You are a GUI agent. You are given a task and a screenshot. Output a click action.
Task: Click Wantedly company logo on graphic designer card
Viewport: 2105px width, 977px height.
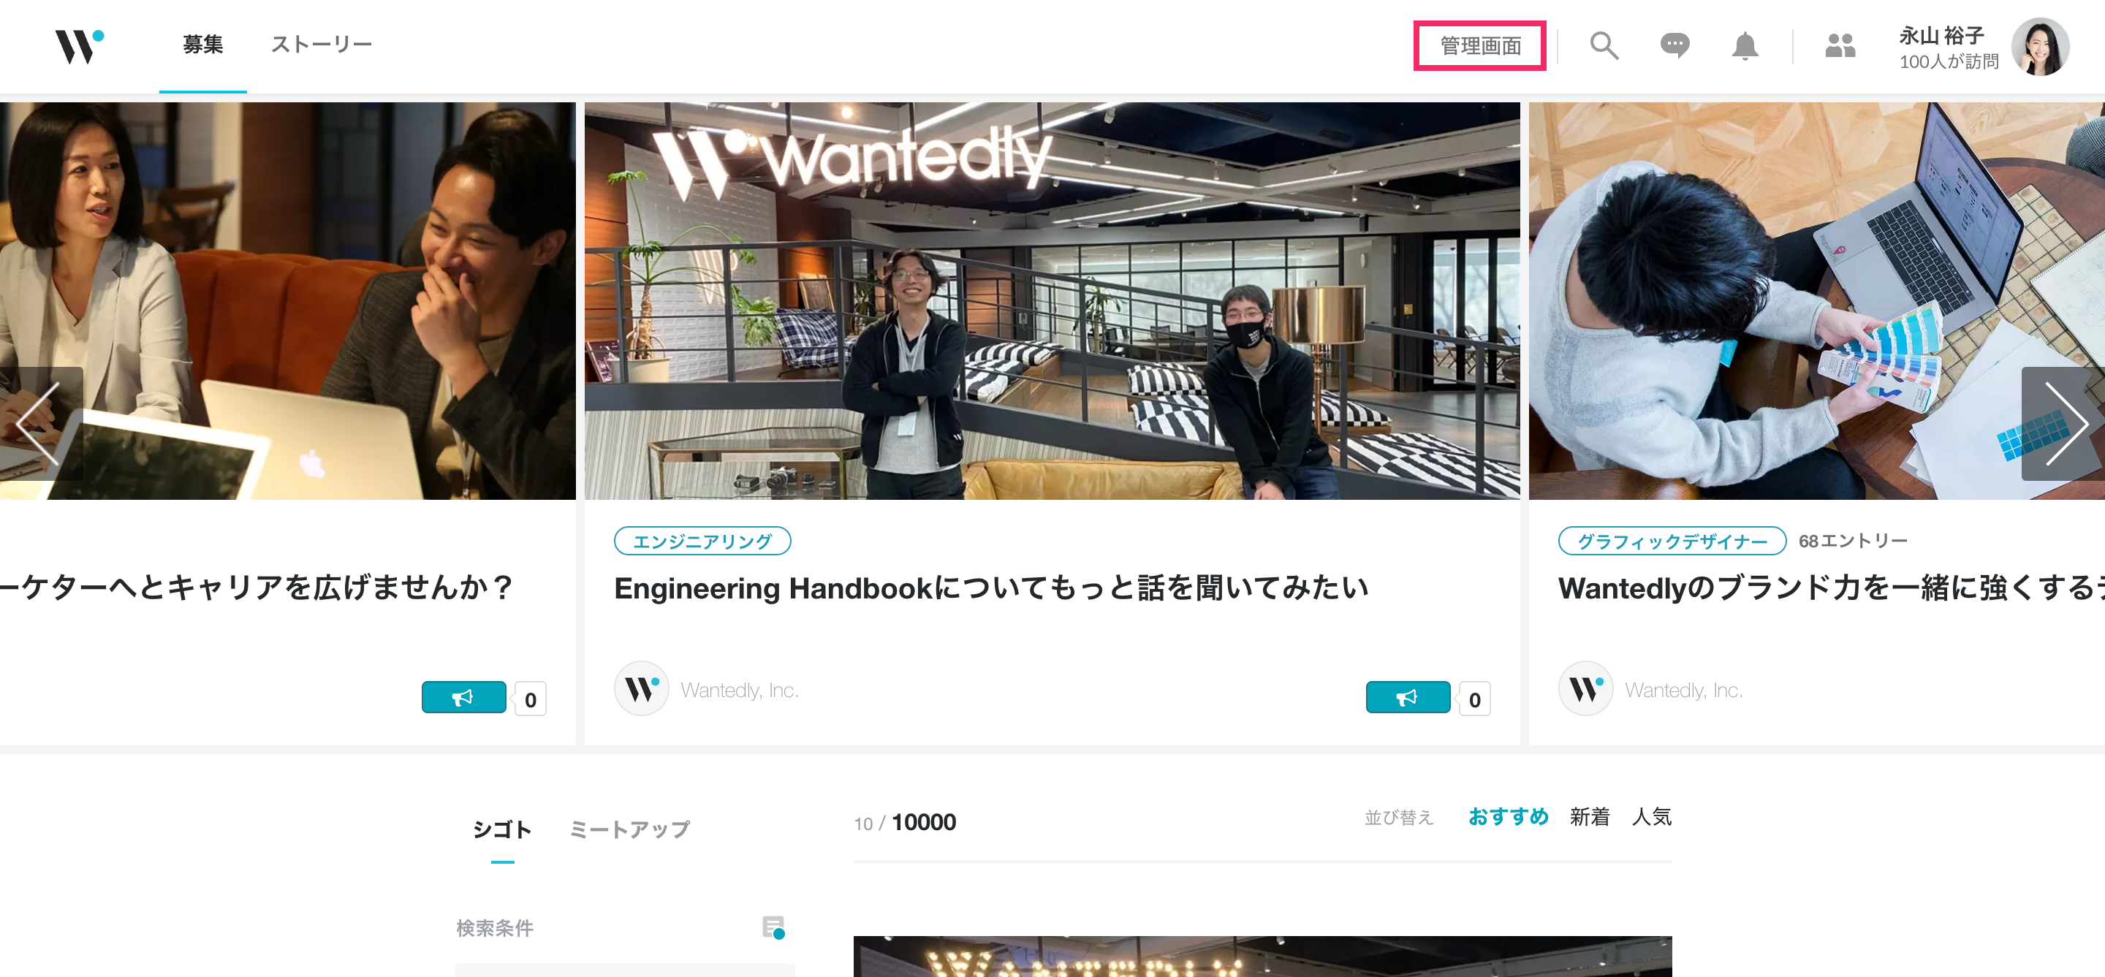point(1585,688)
